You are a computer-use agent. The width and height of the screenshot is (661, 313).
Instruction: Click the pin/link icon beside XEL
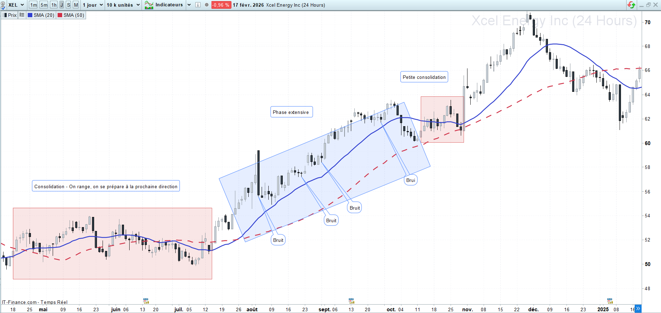3,5
